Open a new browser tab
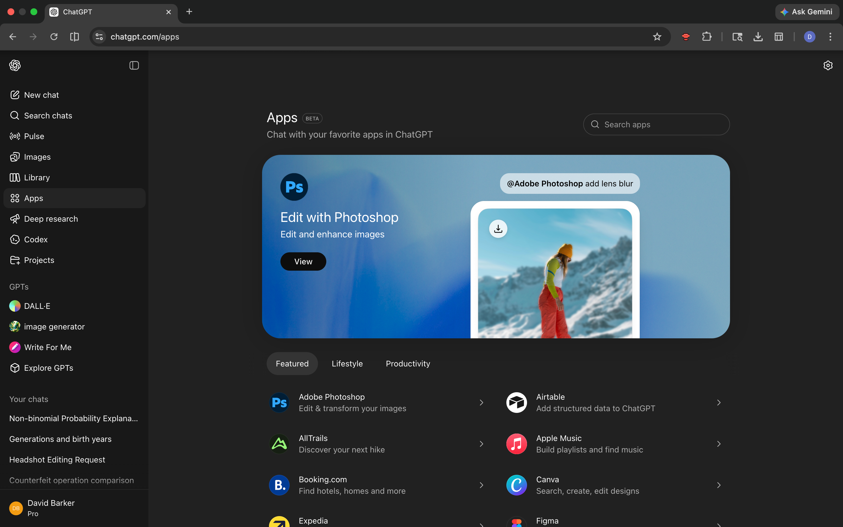 [189, 12]
